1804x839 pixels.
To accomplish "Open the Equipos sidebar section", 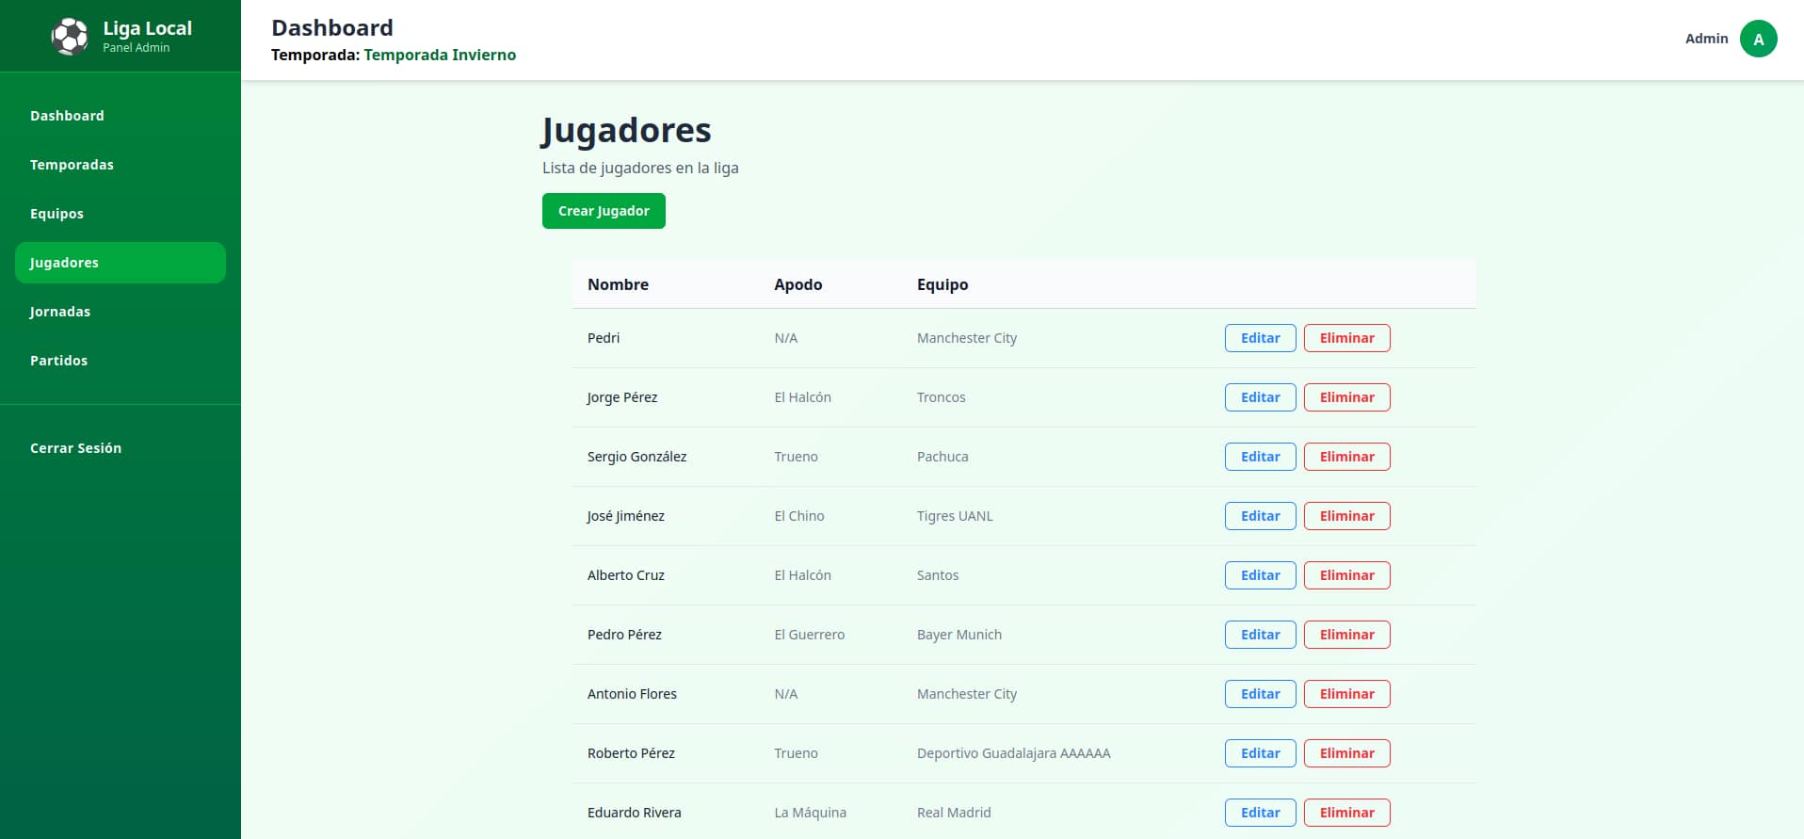I will click(x=121, y=214).
